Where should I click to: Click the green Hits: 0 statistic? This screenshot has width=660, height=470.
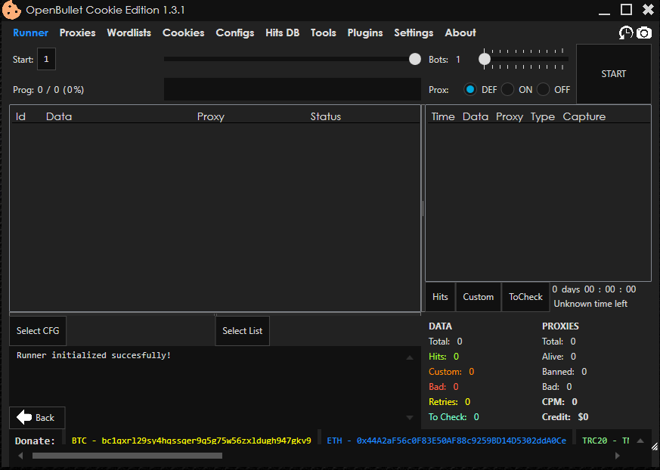444,357
